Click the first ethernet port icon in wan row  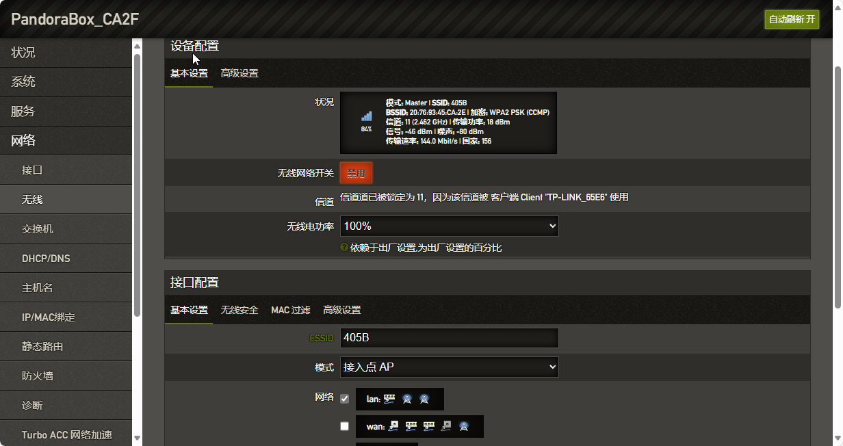click(x=393, y=426)
